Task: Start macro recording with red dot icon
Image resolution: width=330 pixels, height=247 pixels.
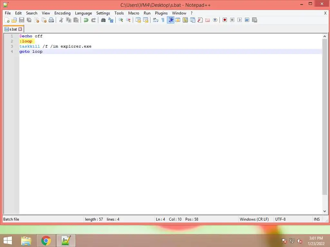Action: (225, 20)
